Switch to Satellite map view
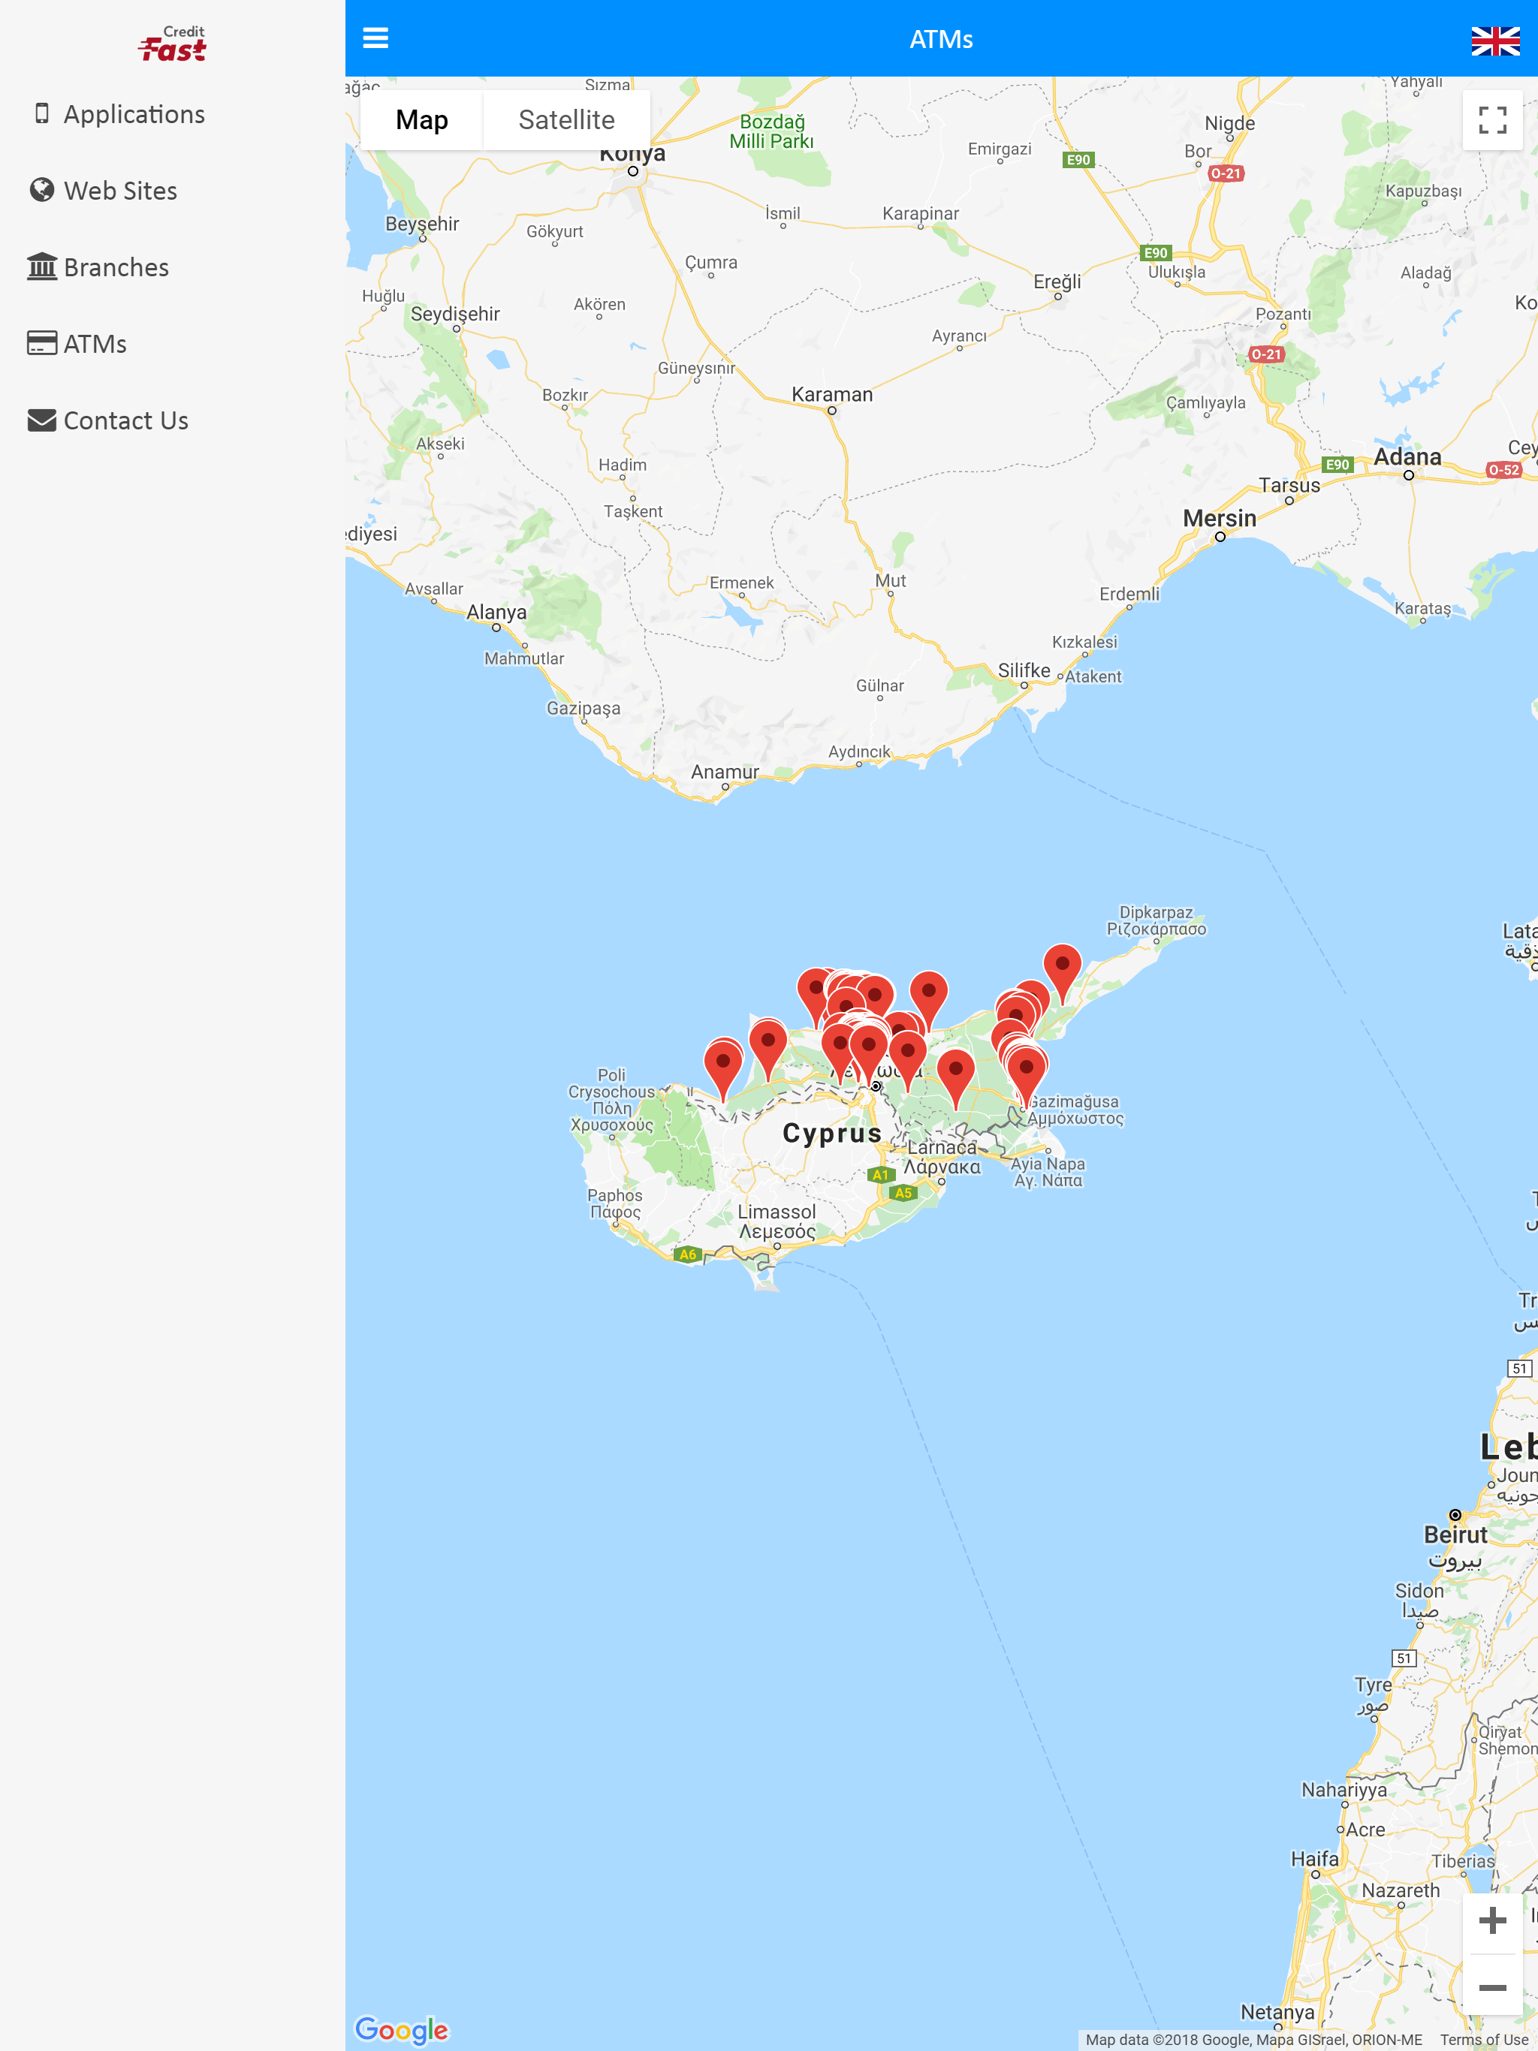 (x=565, y=119)
